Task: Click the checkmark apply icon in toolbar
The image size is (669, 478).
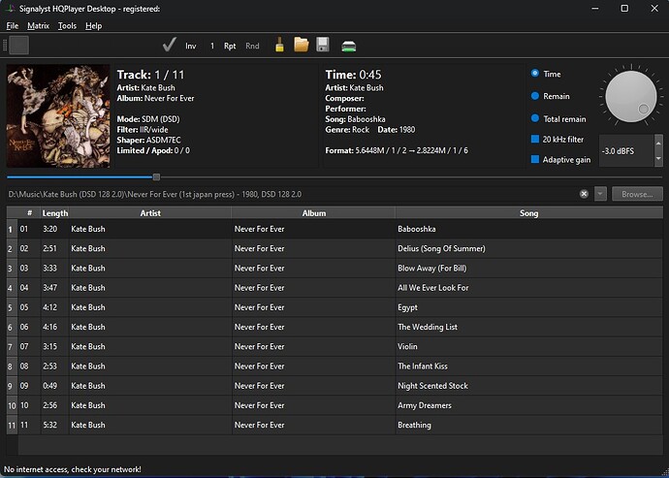Action: (x=170, y=46)
